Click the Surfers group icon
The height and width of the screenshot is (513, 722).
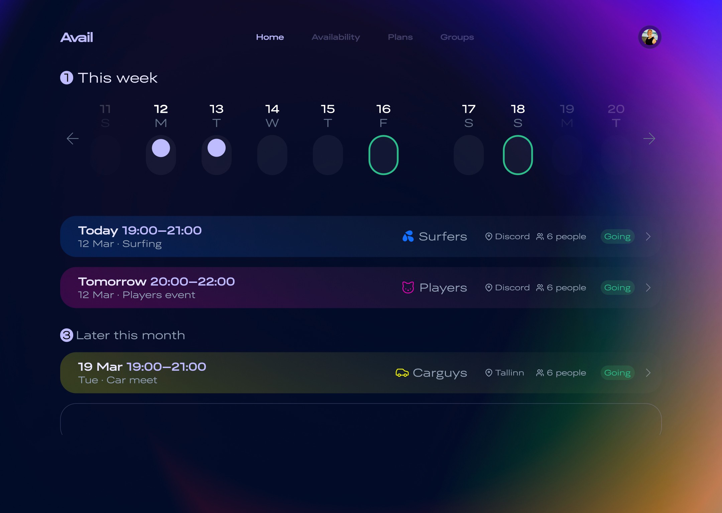[x=408, y=236]
